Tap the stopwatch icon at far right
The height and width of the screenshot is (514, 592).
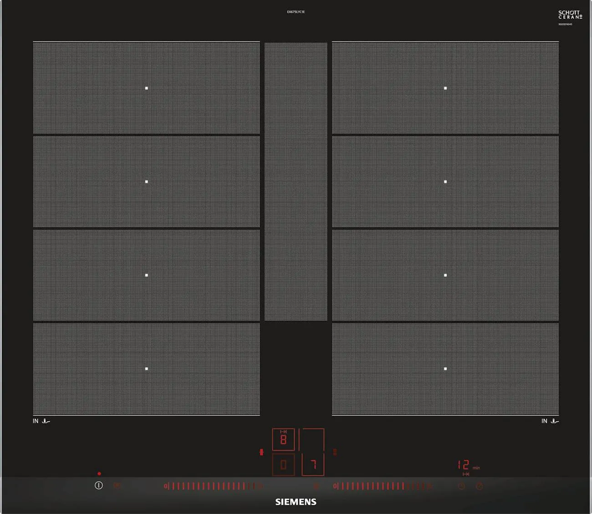[x=479, y=486]
